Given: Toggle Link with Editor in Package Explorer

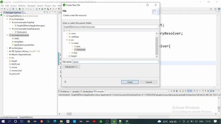Looking at the screenshot, I should pos(47,12).
